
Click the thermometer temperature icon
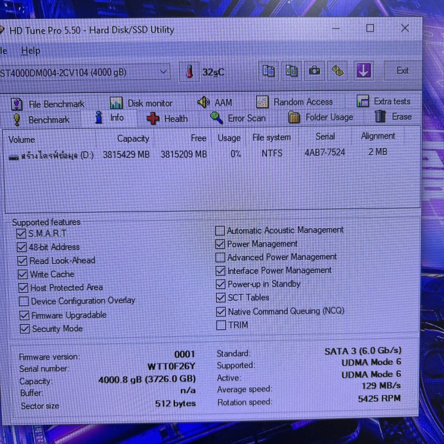click(189, 72)
